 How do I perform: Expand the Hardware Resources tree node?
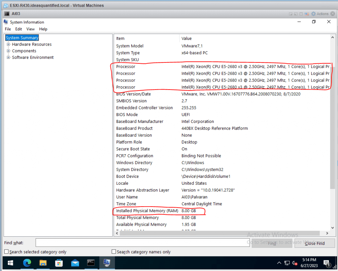pos(8,44)
